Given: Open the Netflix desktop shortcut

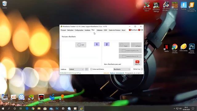Looking at the screenshot, I should coord(167,48).
